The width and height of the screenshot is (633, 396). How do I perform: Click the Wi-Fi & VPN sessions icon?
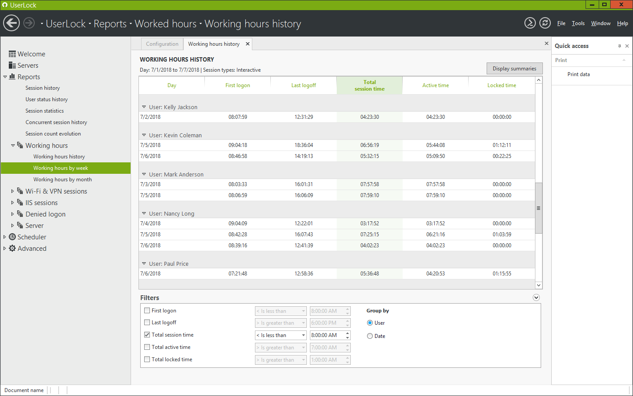20,191
